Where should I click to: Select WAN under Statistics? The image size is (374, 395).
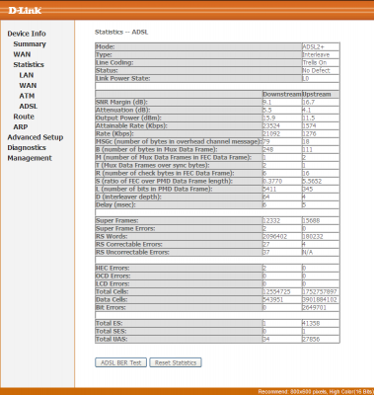pyautogui.click(x=28, y=86)
